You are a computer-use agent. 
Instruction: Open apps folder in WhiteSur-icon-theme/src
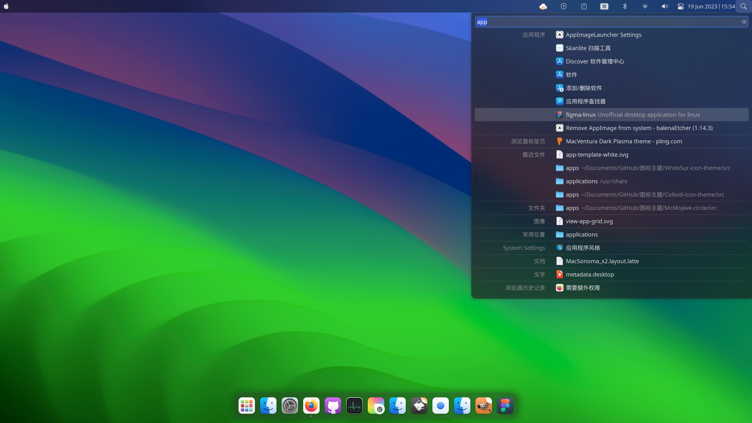611,168
